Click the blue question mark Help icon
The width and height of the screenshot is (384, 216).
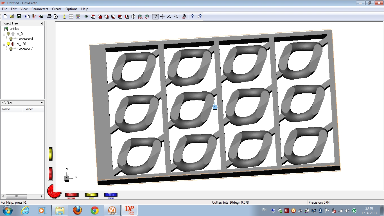click(192, 17)
